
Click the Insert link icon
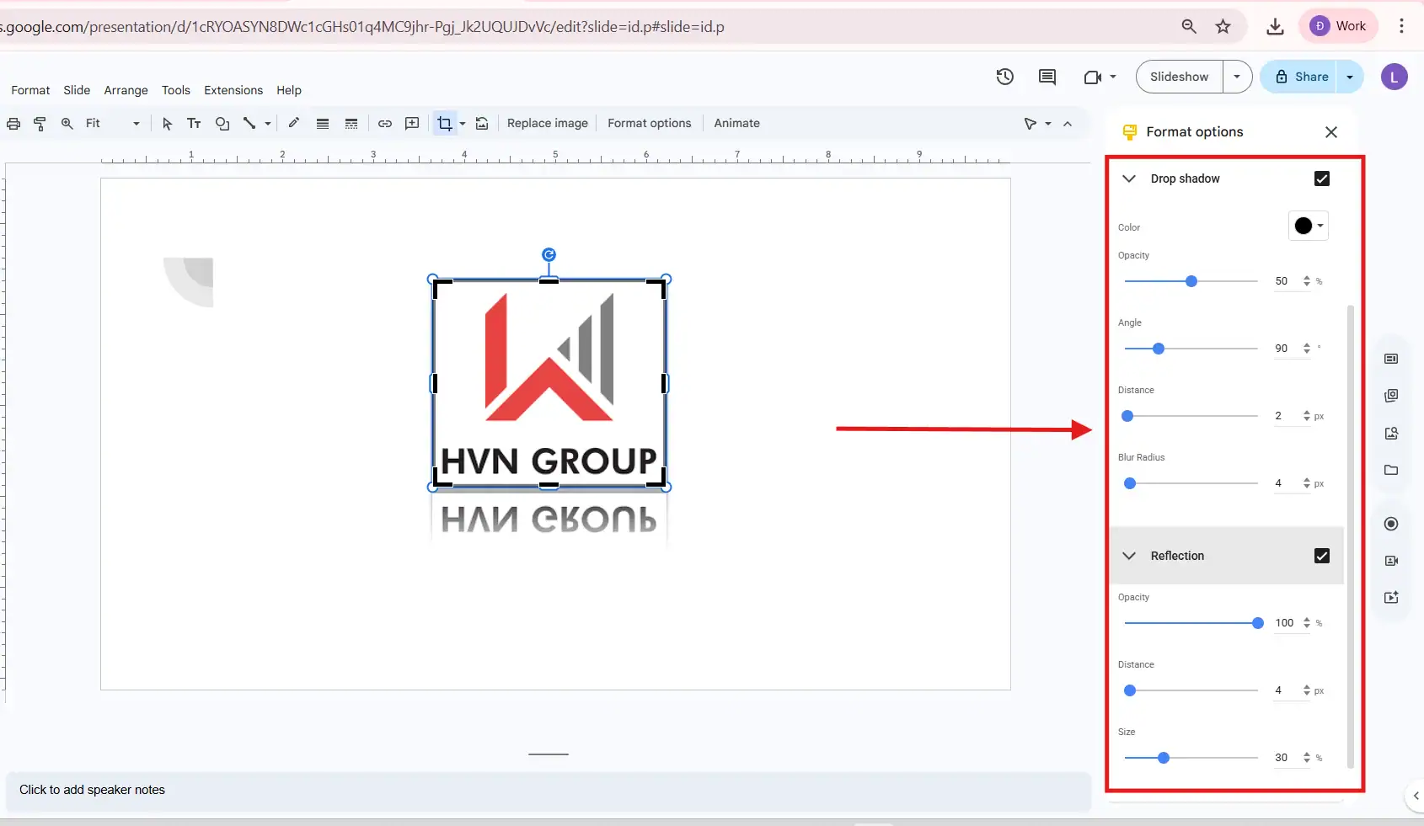click(x=385, y=124)
